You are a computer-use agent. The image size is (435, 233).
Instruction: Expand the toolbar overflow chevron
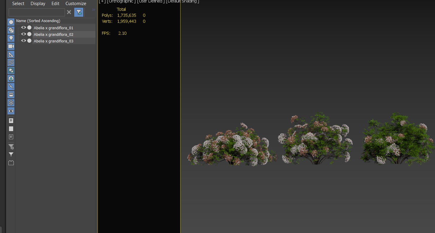tap(93, 10)
